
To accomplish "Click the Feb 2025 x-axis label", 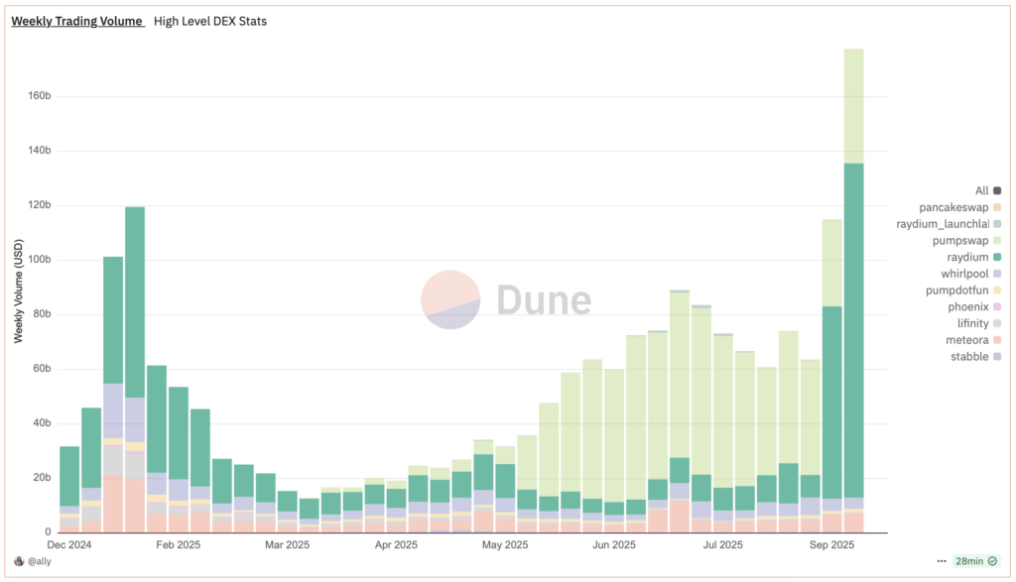I will pyautogui.click(x=179, y=545).
